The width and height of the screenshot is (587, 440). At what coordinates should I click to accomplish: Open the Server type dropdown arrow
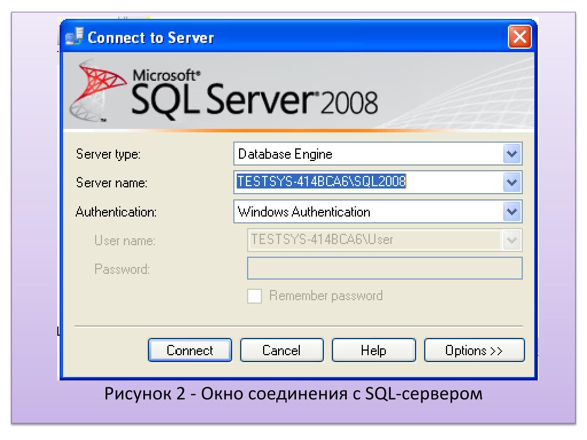512,154
